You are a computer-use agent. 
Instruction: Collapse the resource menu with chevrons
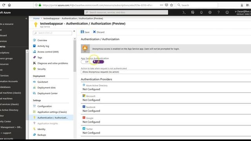[74, 31]
